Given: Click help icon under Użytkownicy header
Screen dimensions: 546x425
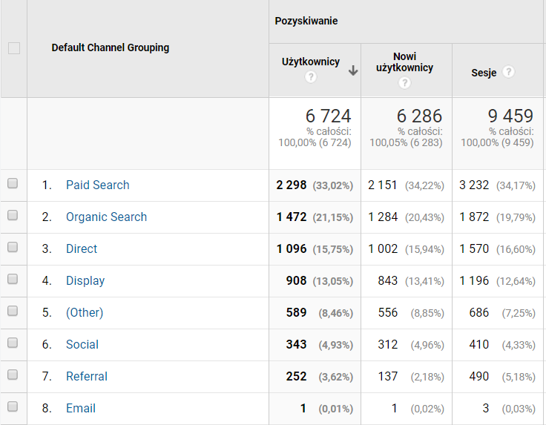Looking at the screenshot, I should pos(310,77).
